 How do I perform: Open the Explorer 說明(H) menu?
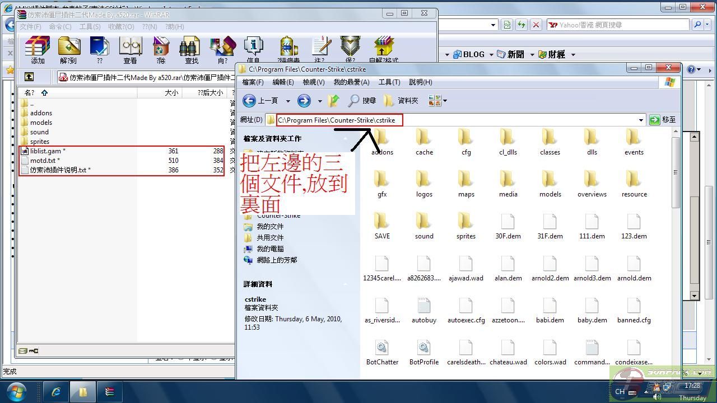tap(421, 82)
